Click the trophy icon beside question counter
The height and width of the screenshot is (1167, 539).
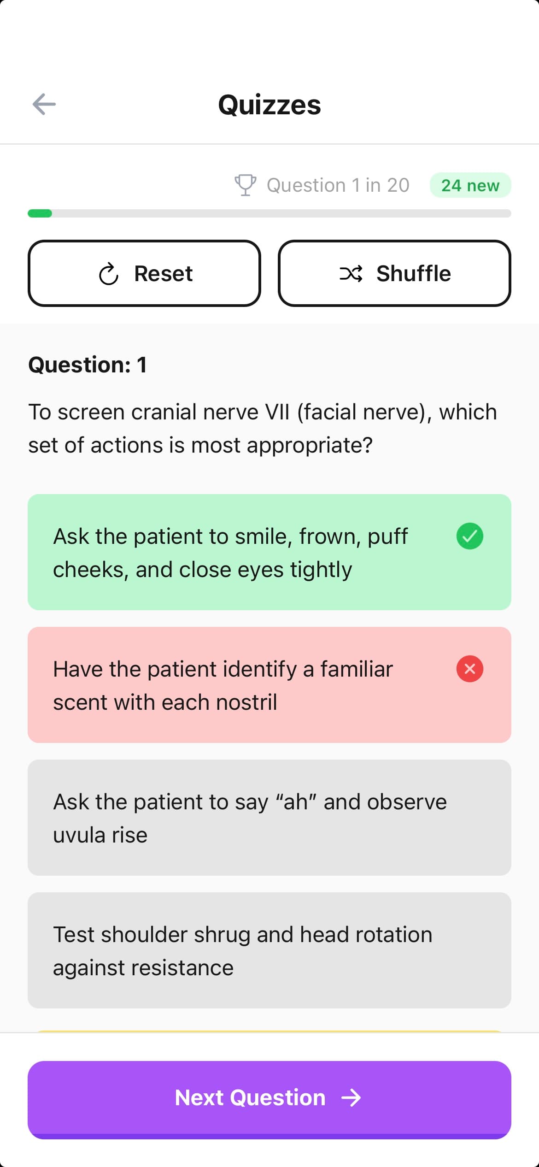tap(246, 185)
